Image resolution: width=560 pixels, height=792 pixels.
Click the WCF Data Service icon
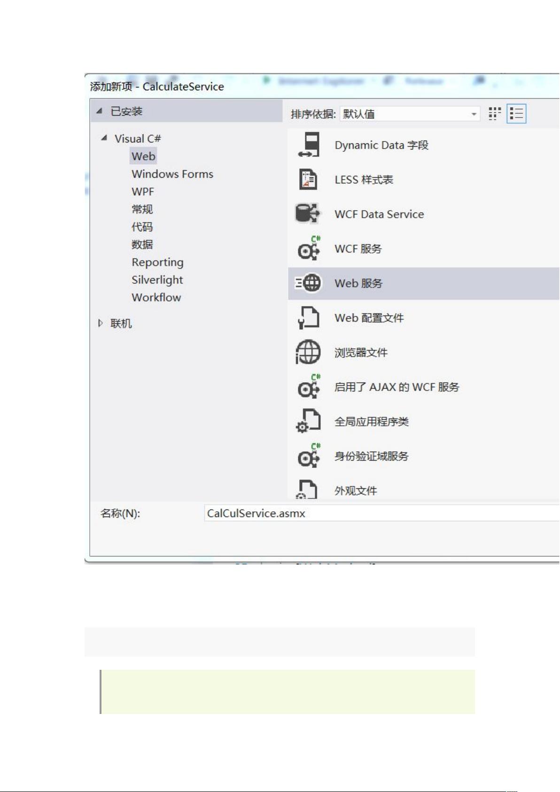click(x=308, y=214)
